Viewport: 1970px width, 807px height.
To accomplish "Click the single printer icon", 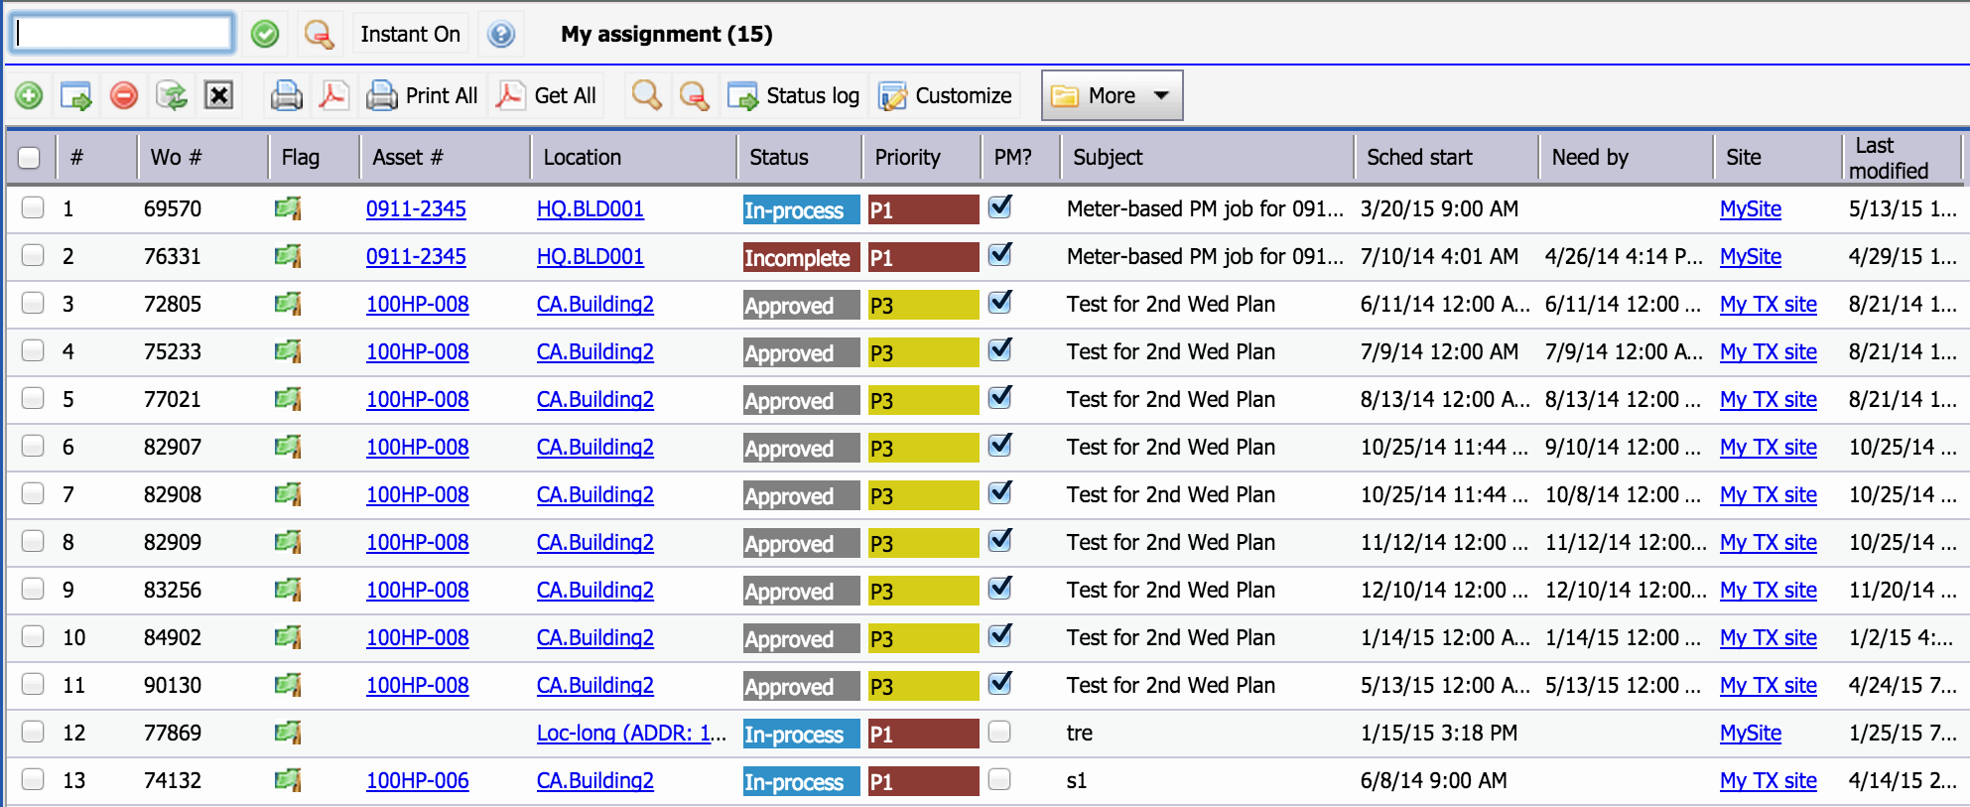I will [286, 95].
